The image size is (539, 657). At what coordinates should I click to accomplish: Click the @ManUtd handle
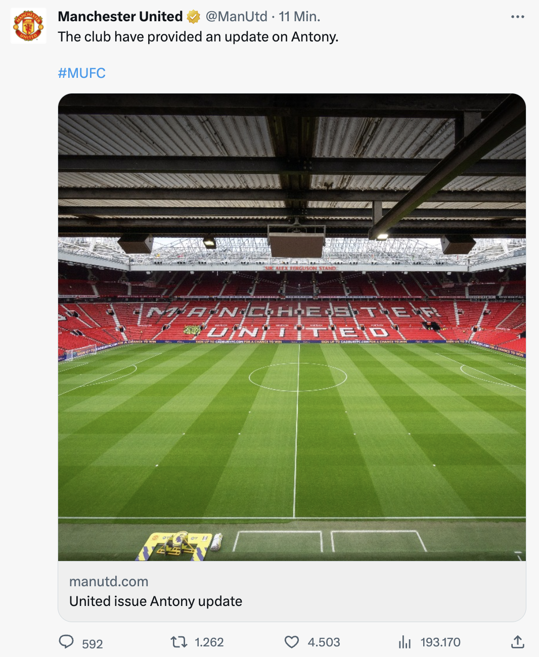point(236,17)
